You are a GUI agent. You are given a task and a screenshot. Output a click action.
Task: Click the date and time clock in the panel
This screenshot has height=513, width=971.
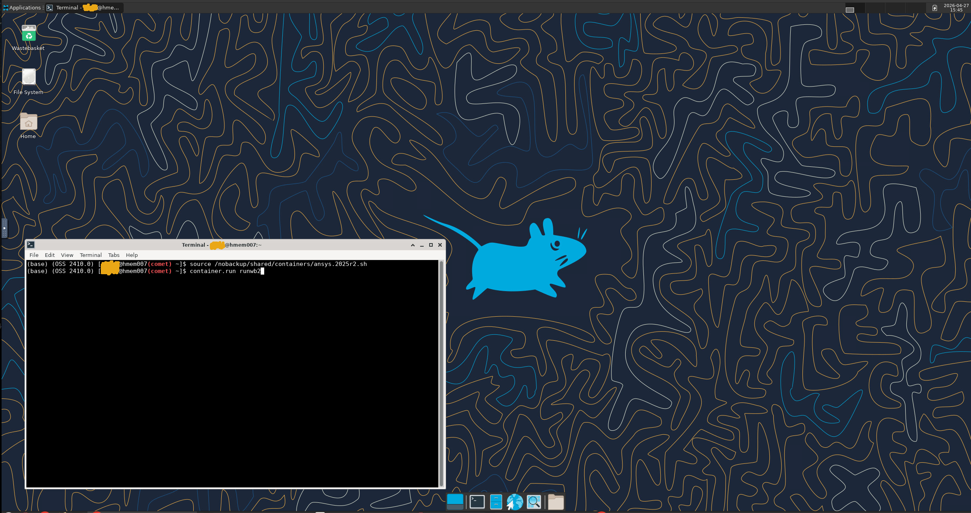point(956,7)
